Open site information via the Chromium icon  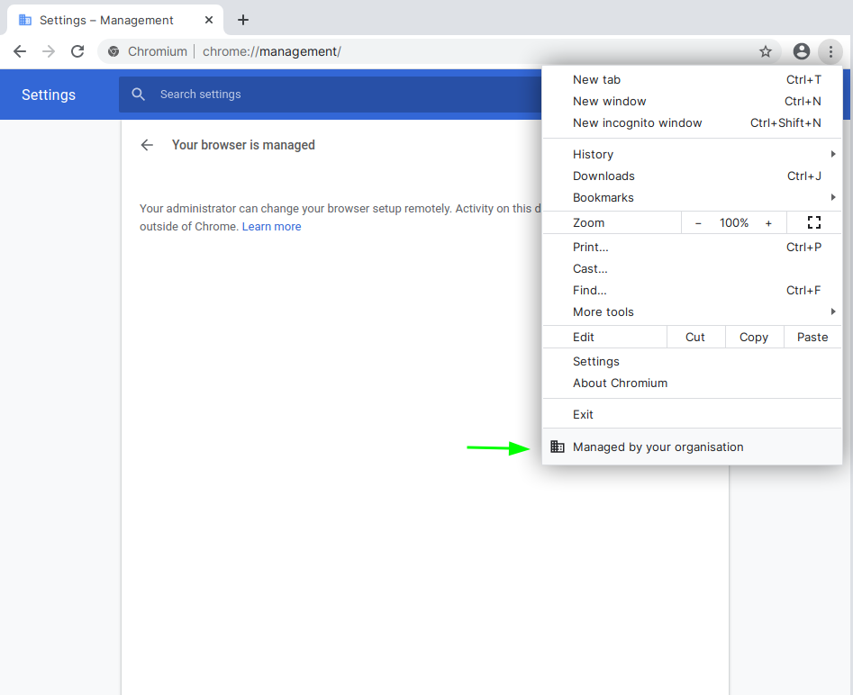pos(113,51)
